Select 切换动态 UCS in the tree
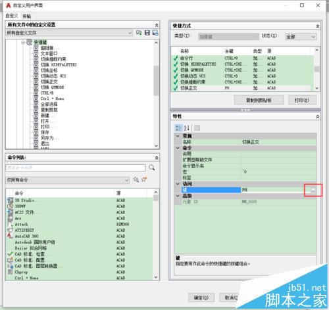Viewport: 329px width, 310px height. (x=53, y=76)
